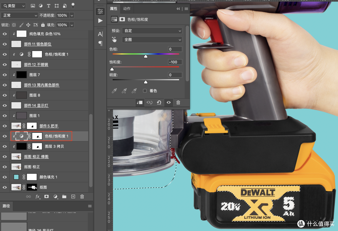Select the 路径 panel tab
This screenshot has width=338, height=231.
click(6, 206)
